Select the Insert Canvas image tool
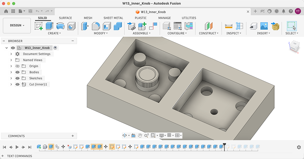The width and height of the screenshot is (304, 159). tap(264, 26)
